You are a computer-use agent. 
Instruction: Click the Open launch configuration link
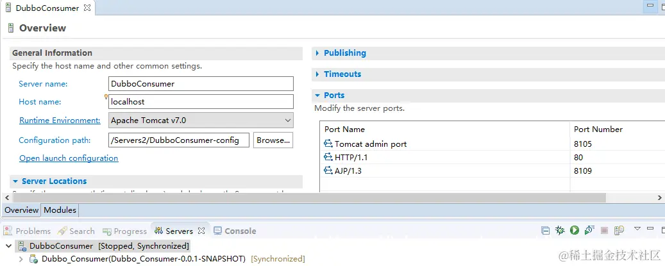point(69,158)
